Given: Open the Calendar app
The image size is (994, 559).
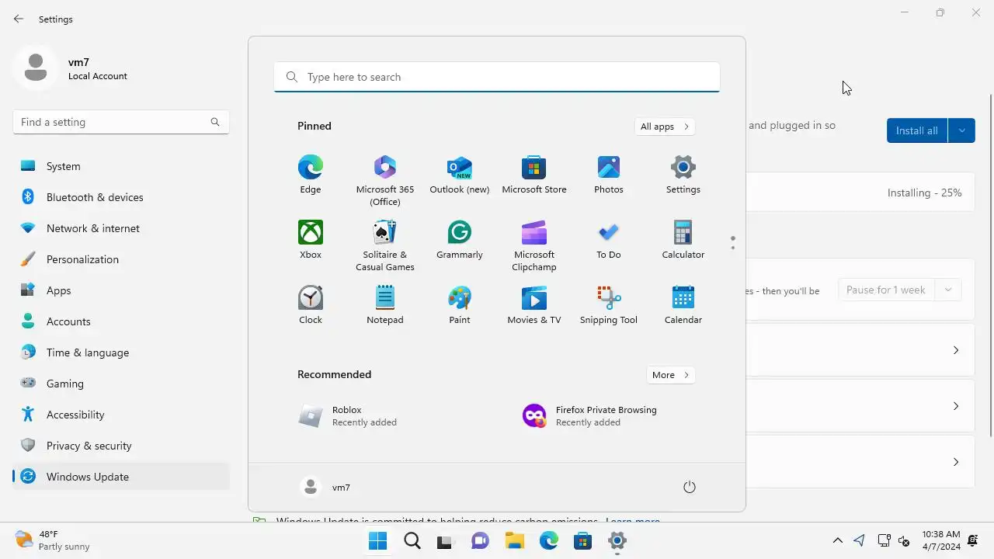Looking at the screenshot, I should (683, 306).
